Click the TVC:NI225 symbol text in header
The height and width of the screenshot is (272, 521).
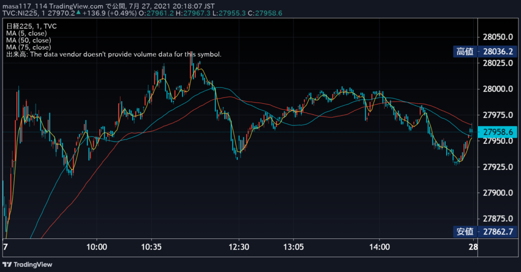(x=20, y=13)
